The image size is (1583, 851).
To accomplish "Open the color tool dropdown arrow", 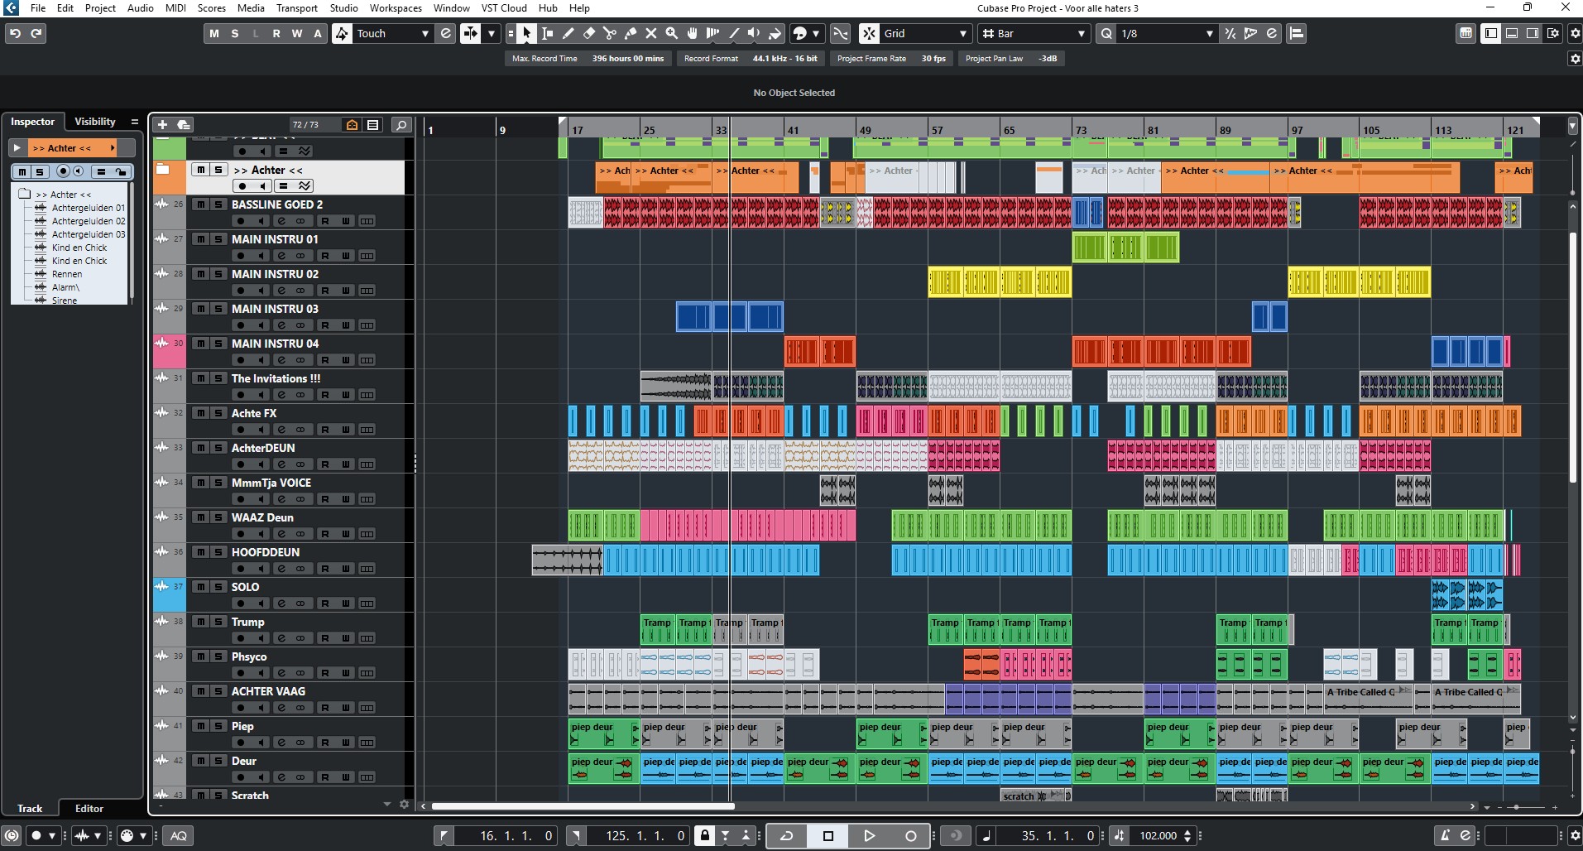I will (x=817, y=33).
